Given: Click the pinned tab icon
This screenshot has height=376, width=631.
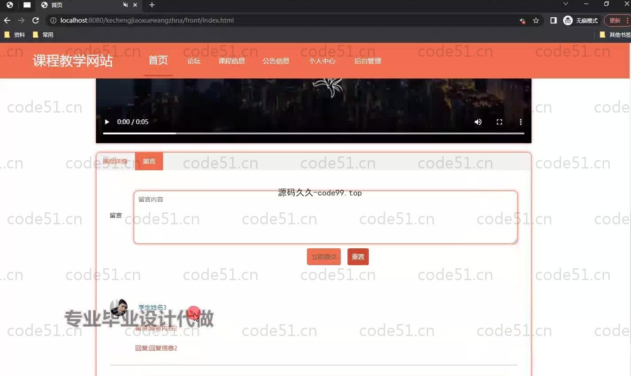Looking at the screenshot, I should point(27,5).
